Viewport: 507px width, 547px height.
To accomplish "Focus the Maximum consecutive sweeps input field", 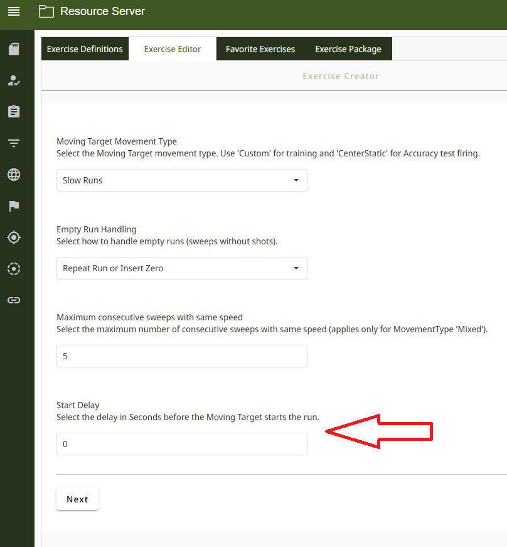I will tap(181, 356).
